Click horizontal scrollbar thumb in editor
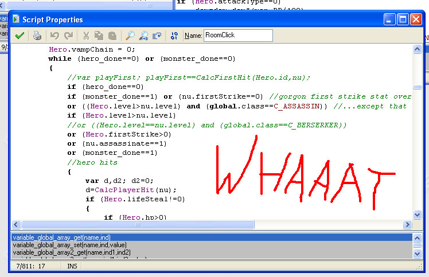429x277 pixels. pos(138,225)
